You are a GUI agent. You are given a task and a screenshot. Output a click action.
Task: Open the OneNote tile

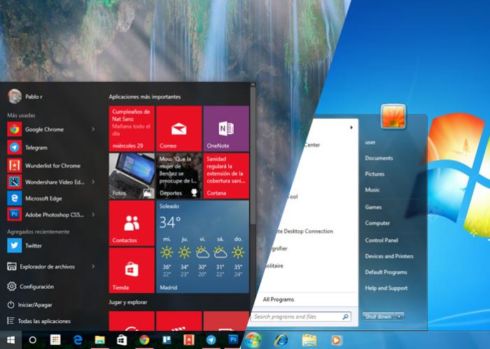click(x=225, y=129)
